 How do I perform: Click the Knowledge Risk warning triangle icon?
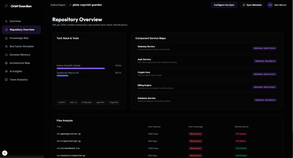[6, 38]
